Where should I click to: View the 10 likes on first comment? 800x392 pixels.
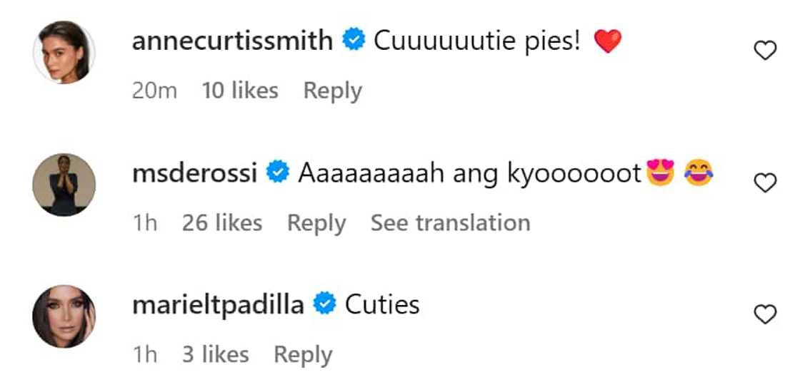pos(240,91)
